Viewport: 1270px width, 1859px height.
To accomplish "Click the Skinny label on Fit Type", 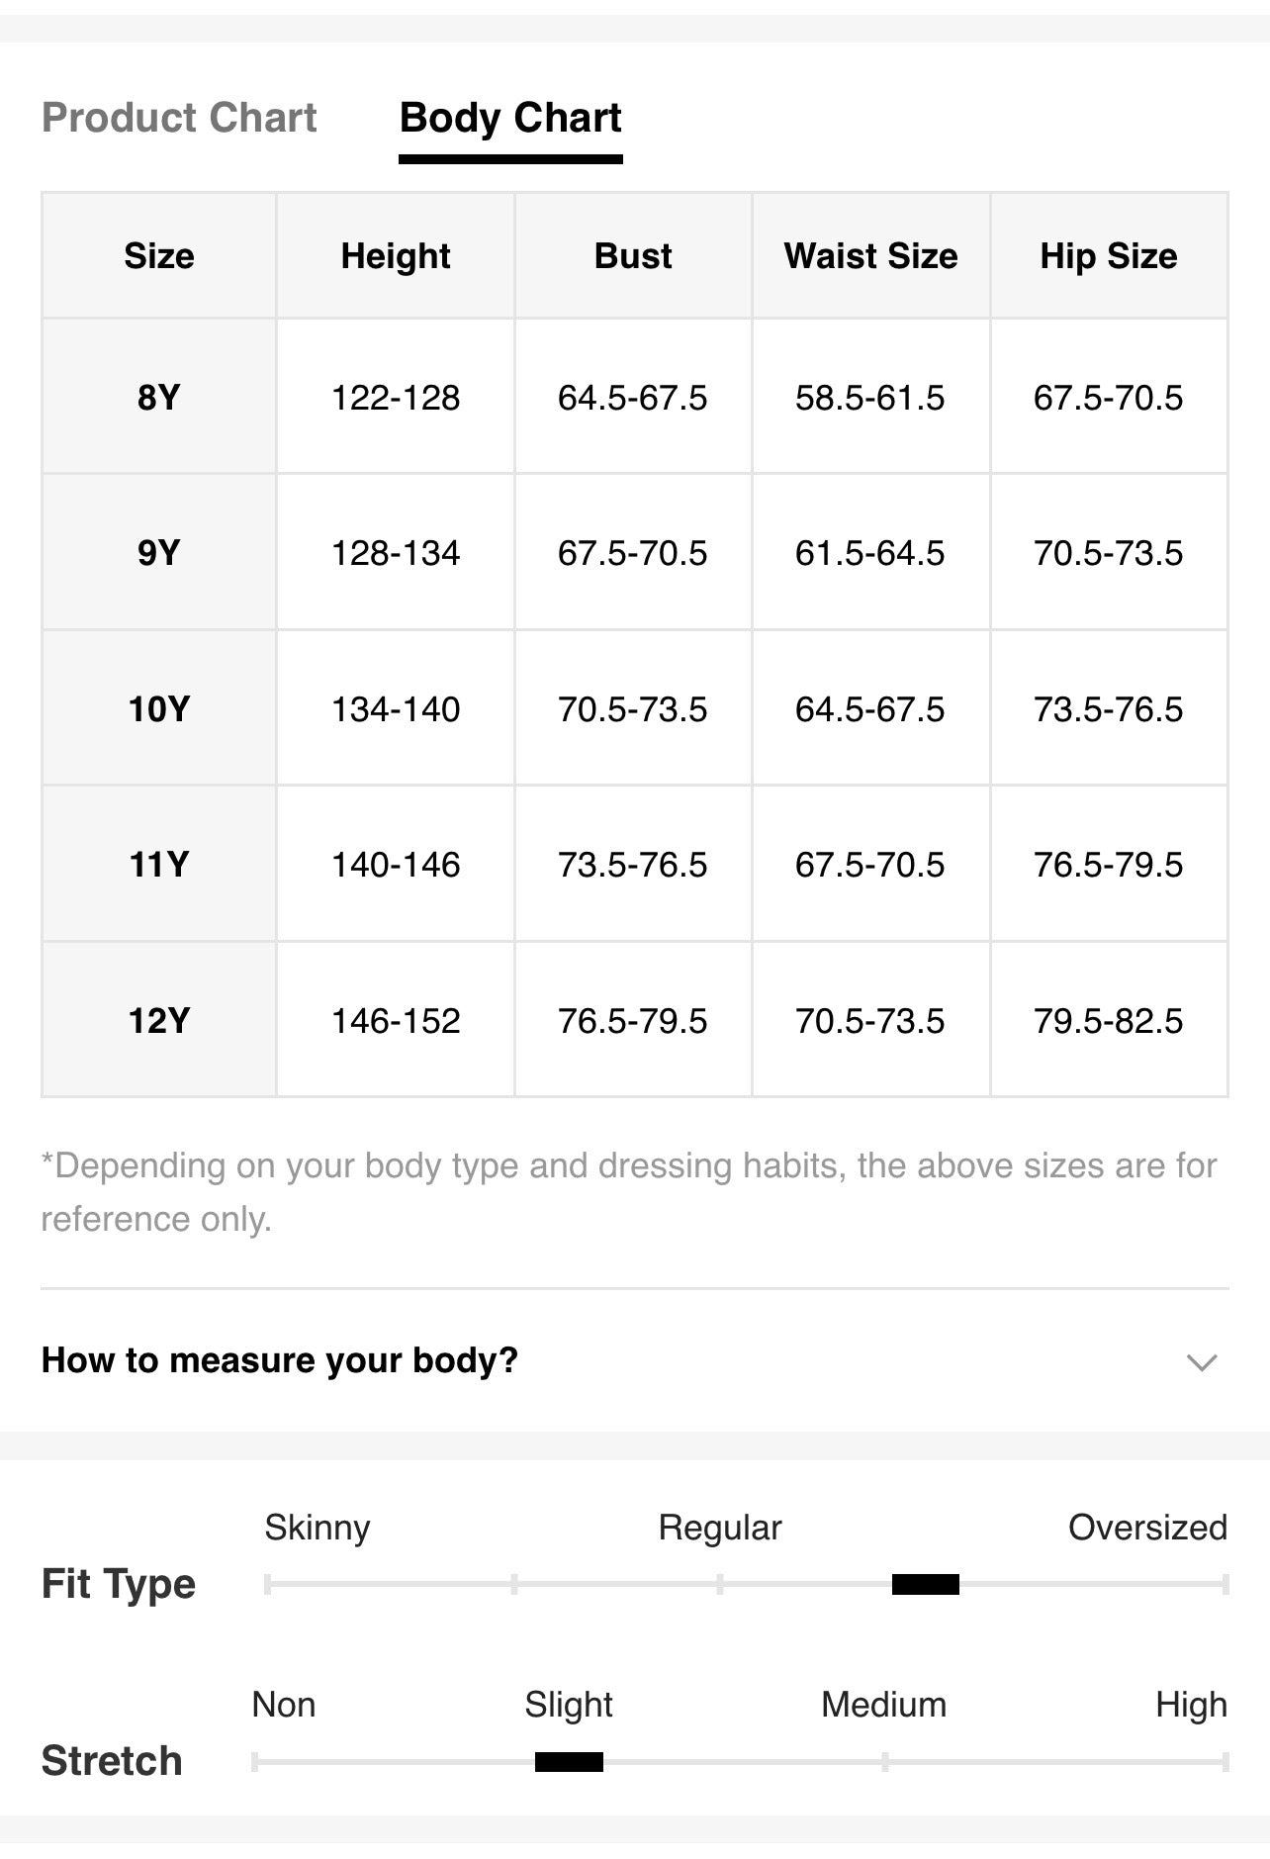I will coord(317,1528).
